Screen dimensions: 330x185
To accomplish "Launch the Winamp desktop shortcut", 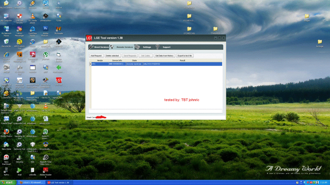I will coord(33,5).
